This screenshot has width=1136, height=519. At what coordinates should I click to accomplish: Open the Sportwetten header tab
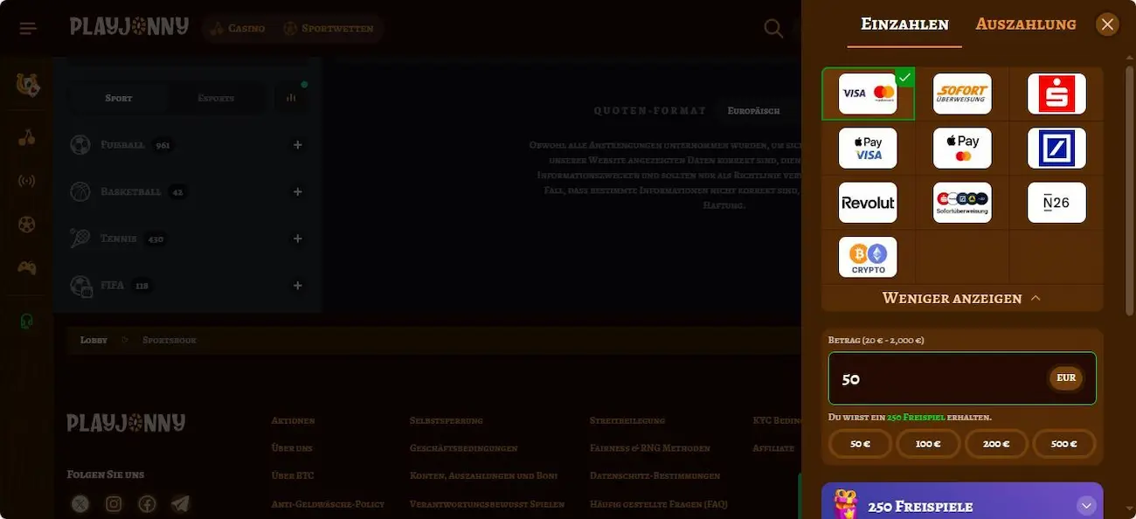click(329, 29)
